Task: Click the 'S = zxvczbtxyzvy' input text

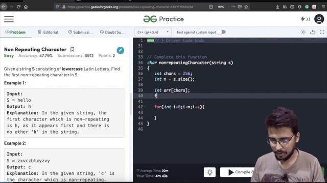Action: (x=29, y=161)
